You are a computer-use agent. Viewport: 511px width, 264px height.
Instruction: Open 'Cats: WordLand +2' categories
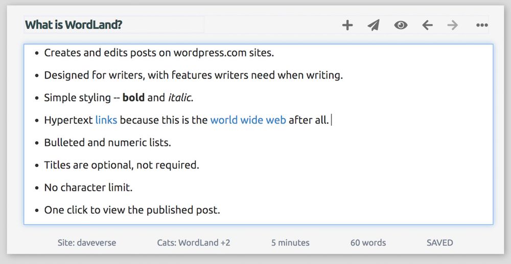(x=194, y=243)
